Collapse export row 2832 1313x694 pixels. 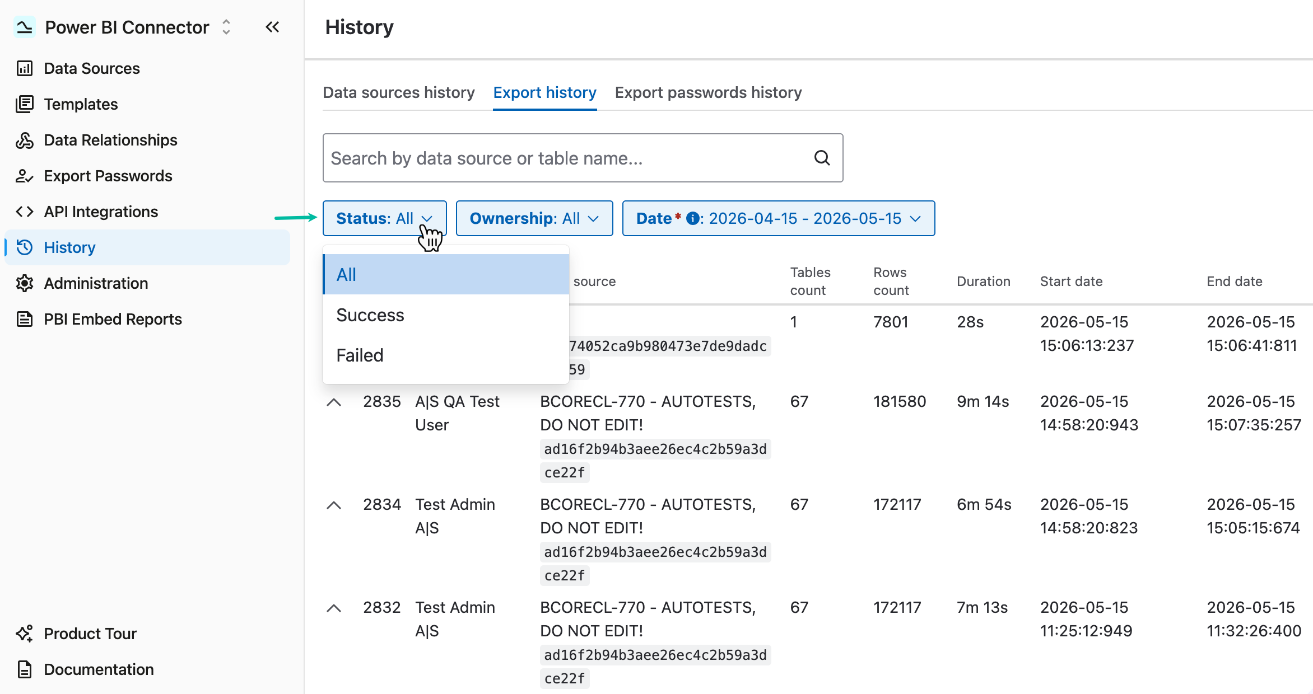click(334, 608)
